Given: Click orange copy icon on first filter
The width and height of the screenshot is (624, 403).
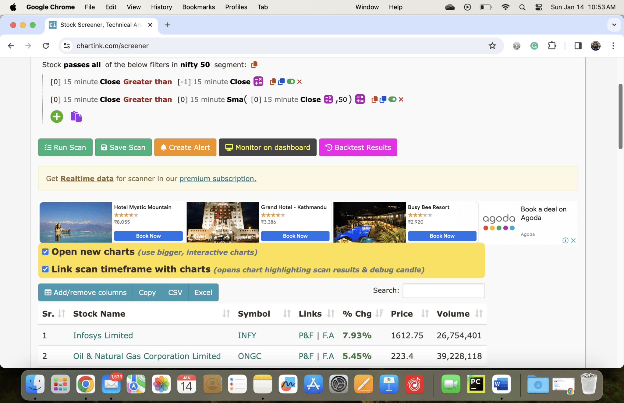Looking at the screenshot, I should pyautogui.click(x=273, y=82).
